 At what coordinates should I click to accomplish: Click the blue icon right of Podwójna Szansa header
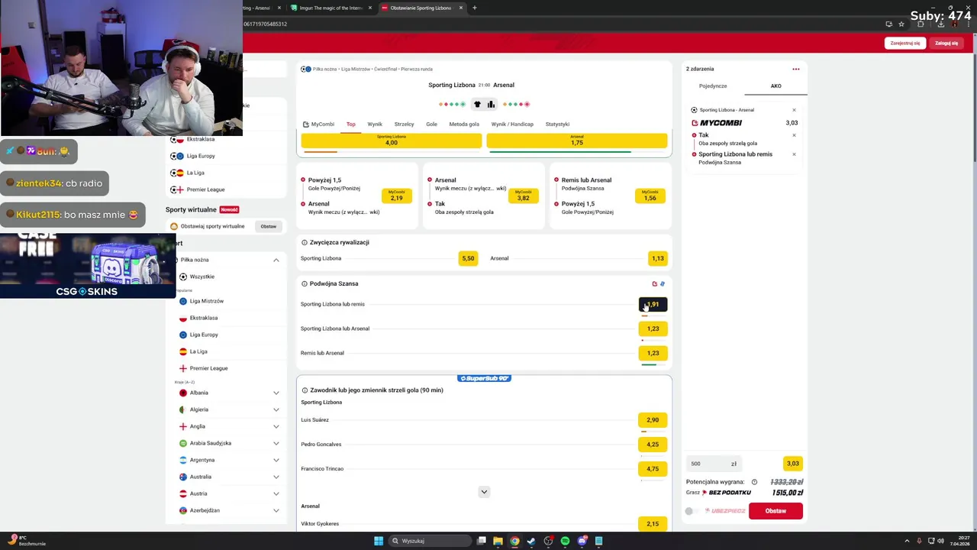[663, 283]
